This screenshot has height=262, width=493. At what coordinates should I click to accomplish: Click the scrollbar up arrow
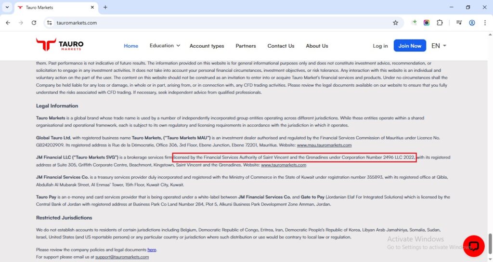[490, 34]
